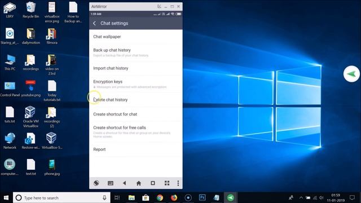Select the How to Backup desktop file
The height and width of the screenshot is (203, 361).
tap(73, 12)
